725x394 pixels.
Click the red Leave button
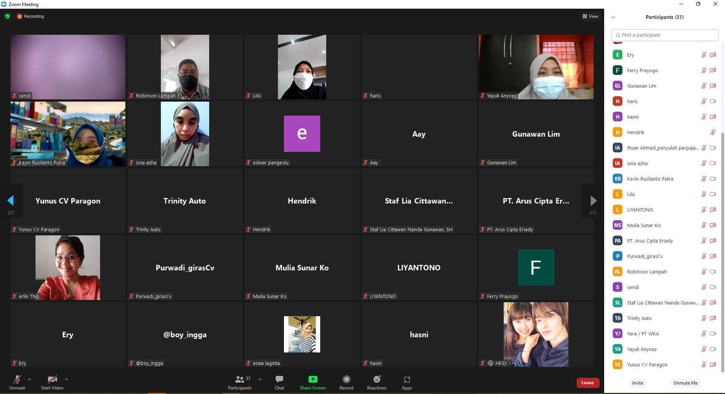click(588, 383)
